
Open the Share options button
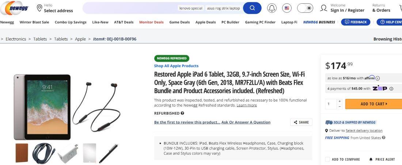point(301,122)
